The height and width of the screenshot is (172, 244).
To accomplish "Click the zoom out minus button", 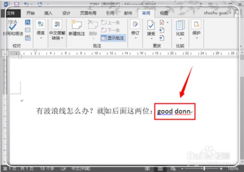I will pyautogui.click(x=182, y=168).
